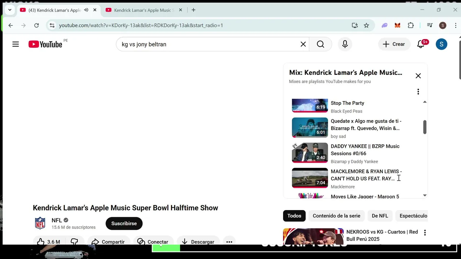Go back to previous page
This screenshot has width=461, height=259.
tap(10, 25)
